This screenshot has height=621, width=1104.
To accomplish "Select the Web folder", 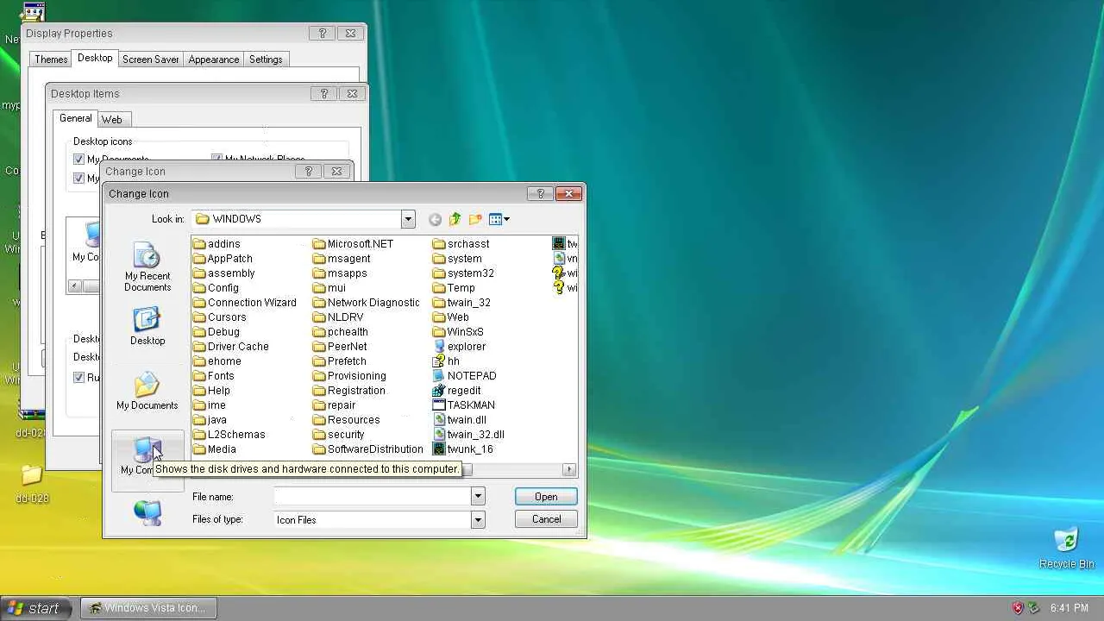I will click(x=451, y=317).
